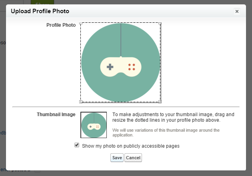The image size is (252, 176).
Task: Click the "Thumbnail Image" label
Action: pyautogui.click(x=56, y=115)
